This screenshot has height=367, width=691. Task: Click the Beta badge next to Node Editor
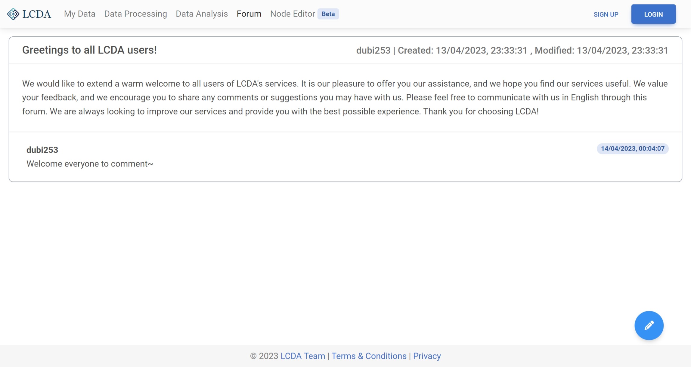pos(328,14)
